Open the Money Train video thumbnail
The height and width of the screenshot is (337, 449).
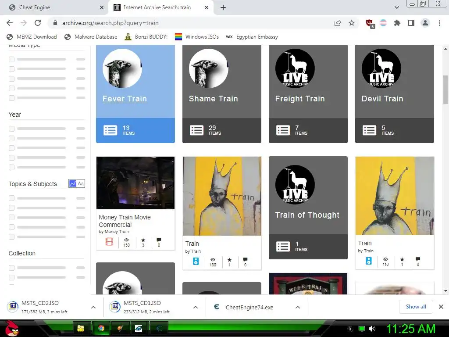point(135,183)
